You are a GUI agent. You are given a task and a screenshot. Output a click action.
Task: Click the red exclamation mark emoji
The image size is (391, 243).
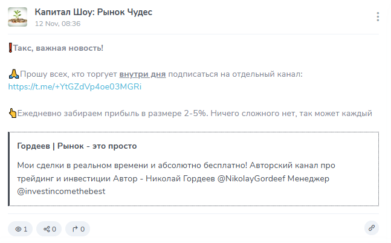click(x=10, y=48)
